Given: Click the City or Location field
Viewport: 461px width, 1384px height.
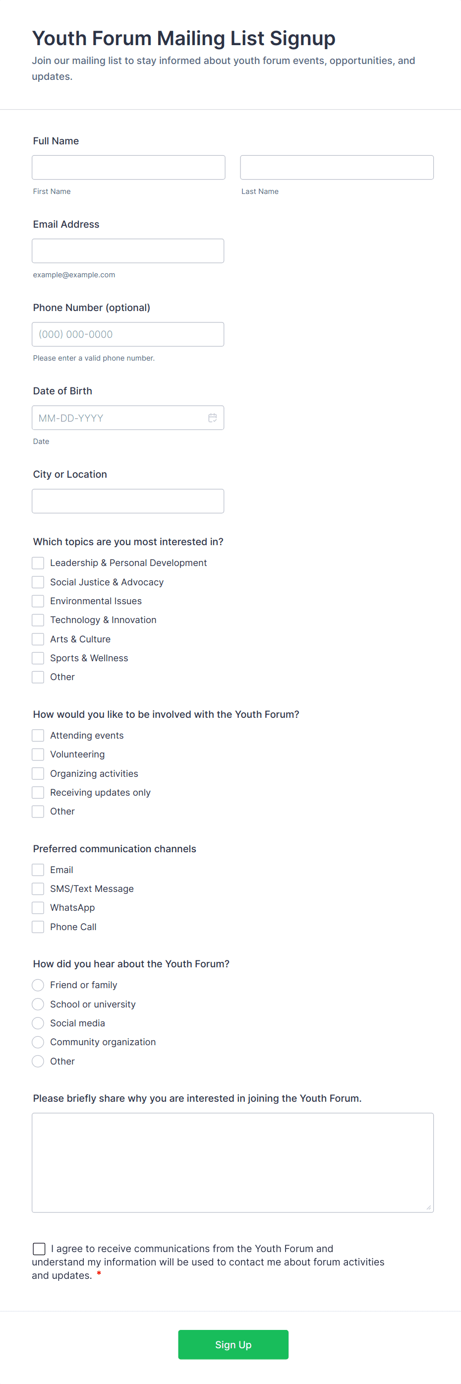Looking at the screenshot, I should click(128, 501).
